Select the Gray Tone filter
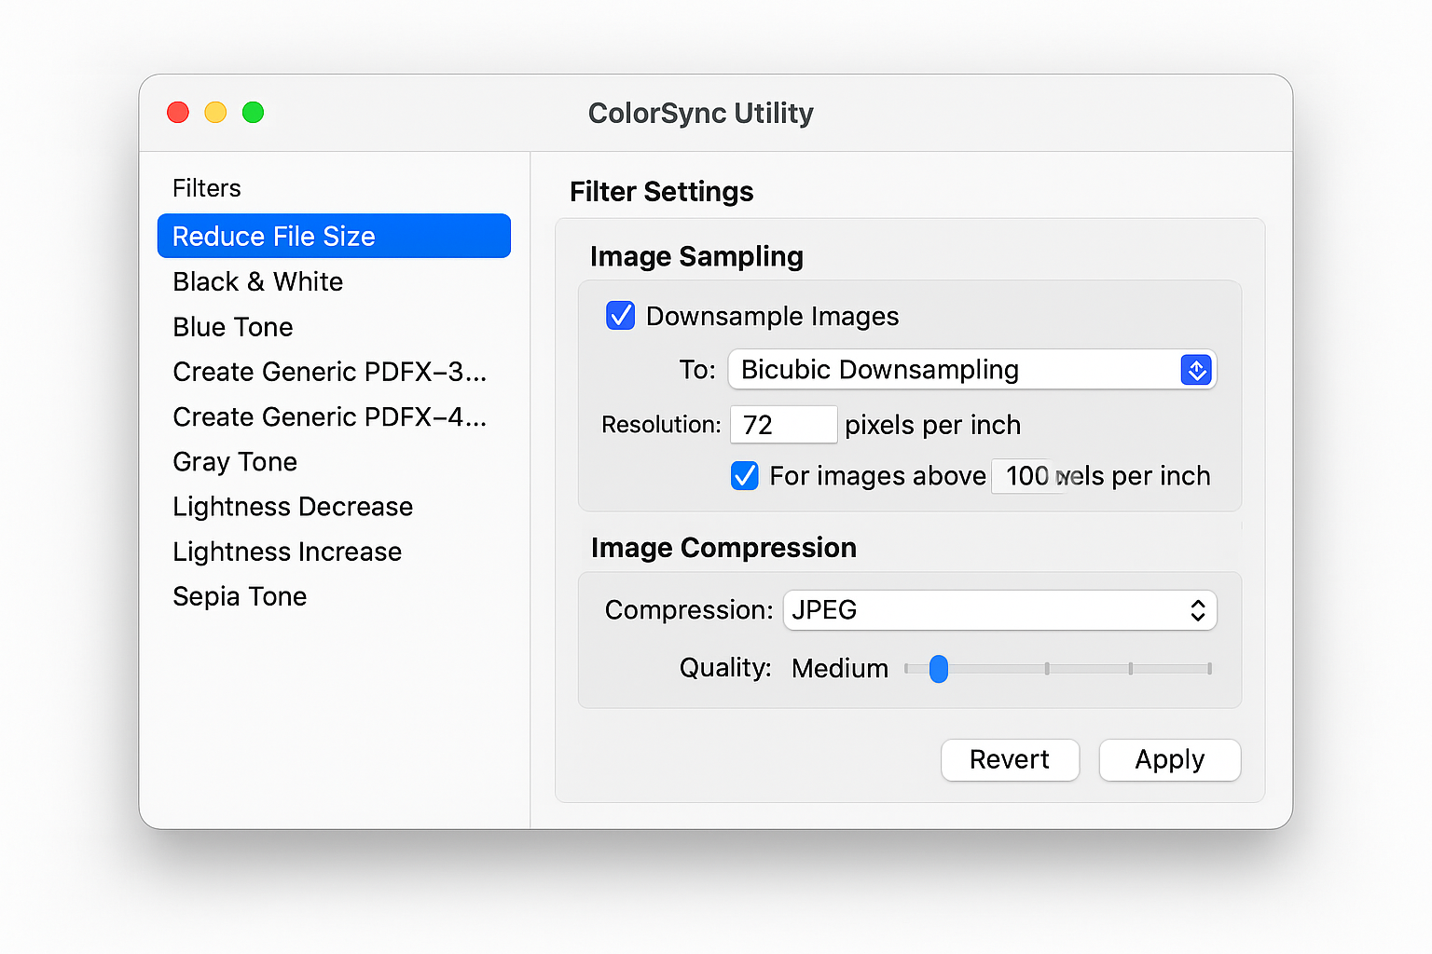The height and width of the screenshot is (954, 1432). (x=234, y=461)
